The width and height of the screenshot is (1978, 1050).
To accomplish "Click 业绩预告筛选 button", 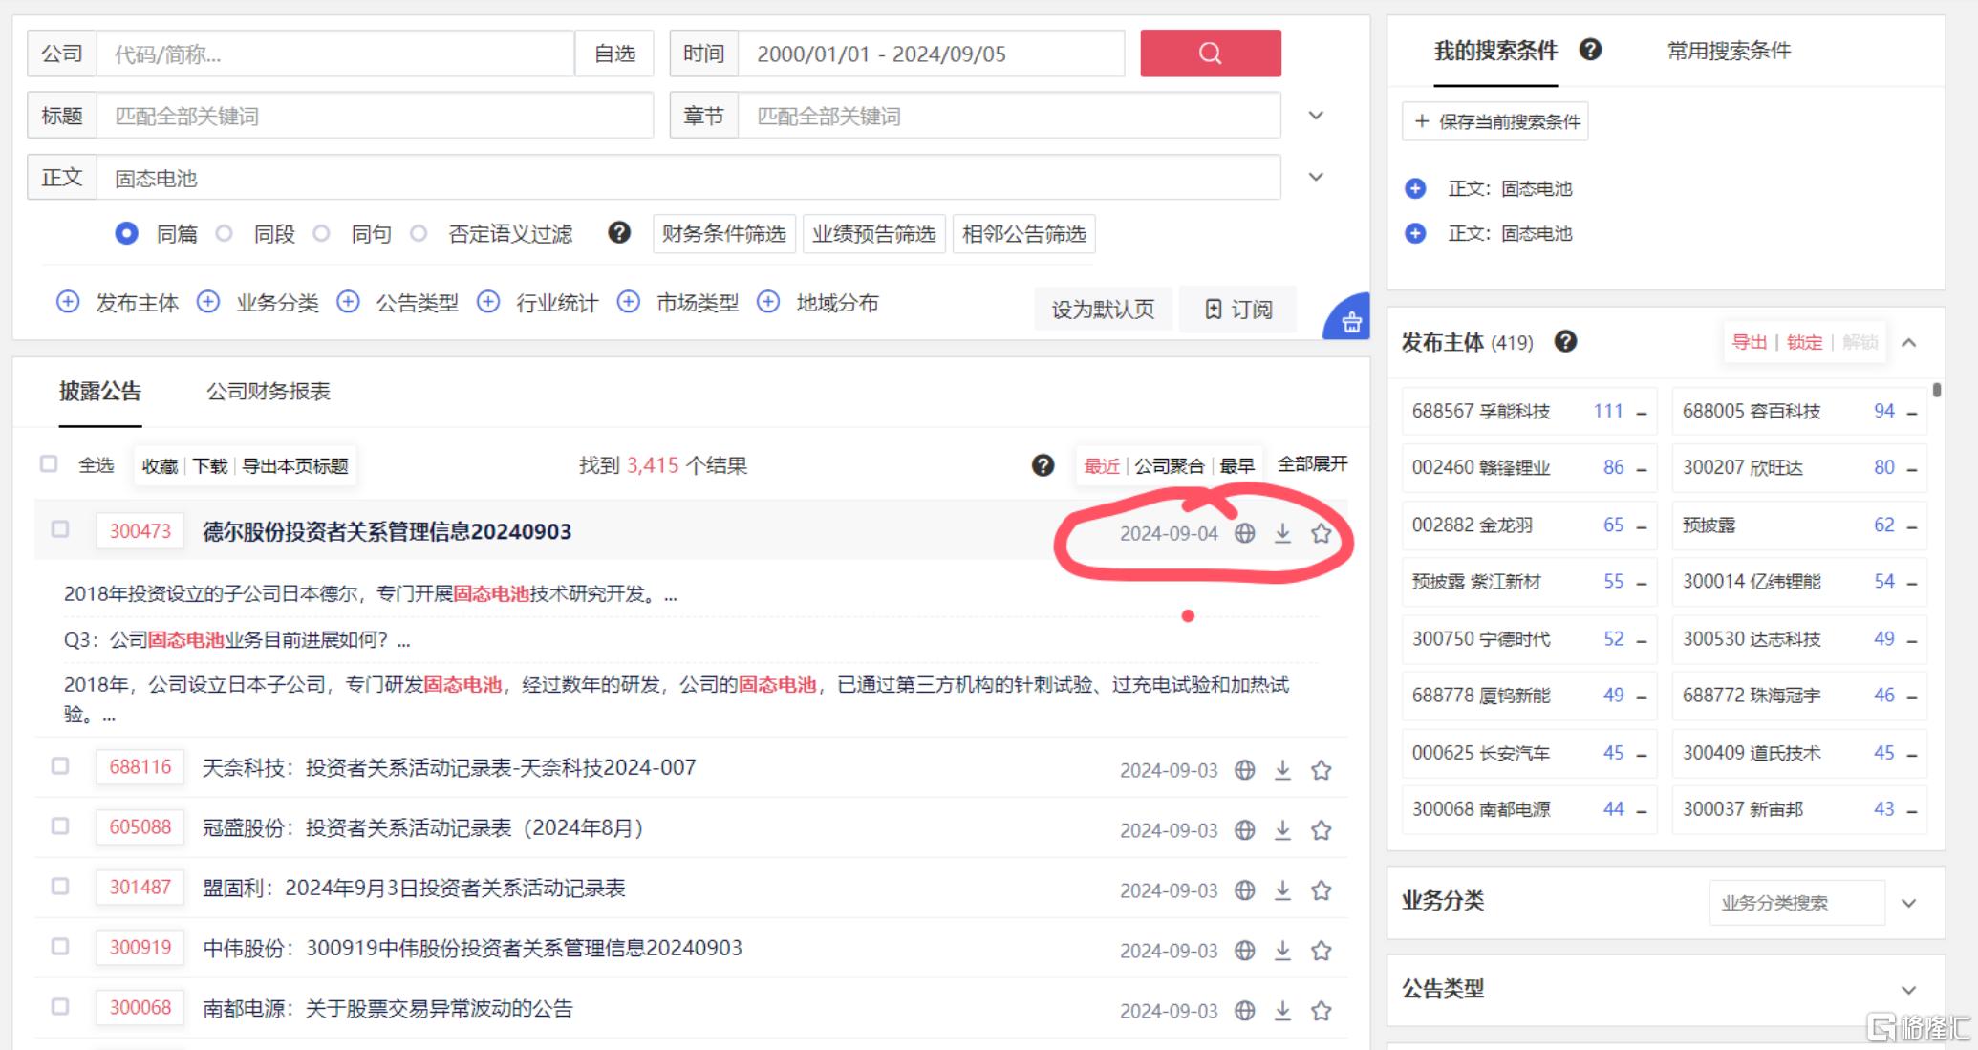I will click(873, 234).
